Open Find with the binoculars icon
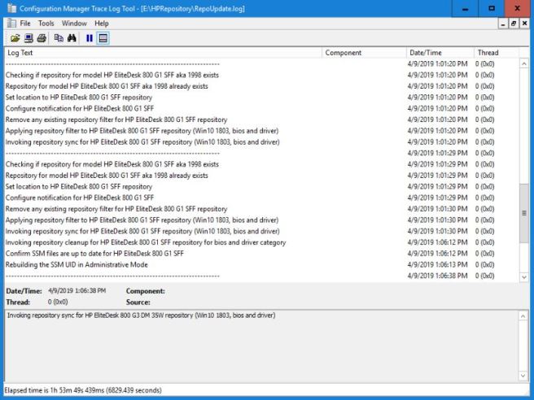 [72, 37]
